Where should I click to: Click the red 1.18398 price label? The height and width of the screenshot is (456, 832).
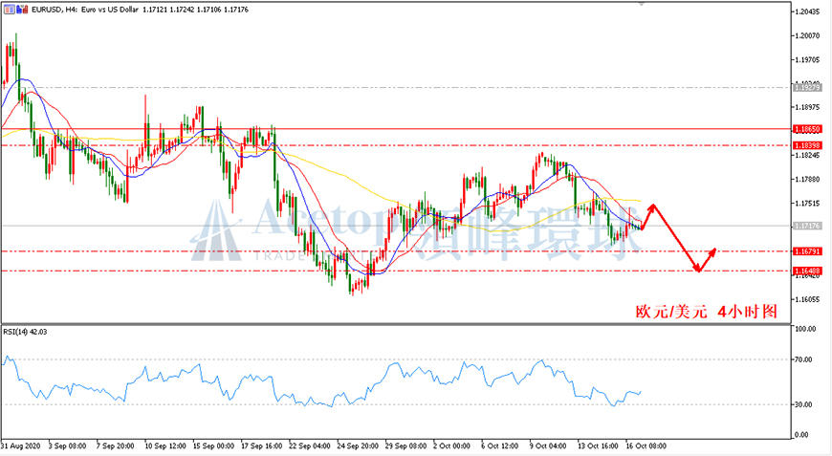click(807, 145)
